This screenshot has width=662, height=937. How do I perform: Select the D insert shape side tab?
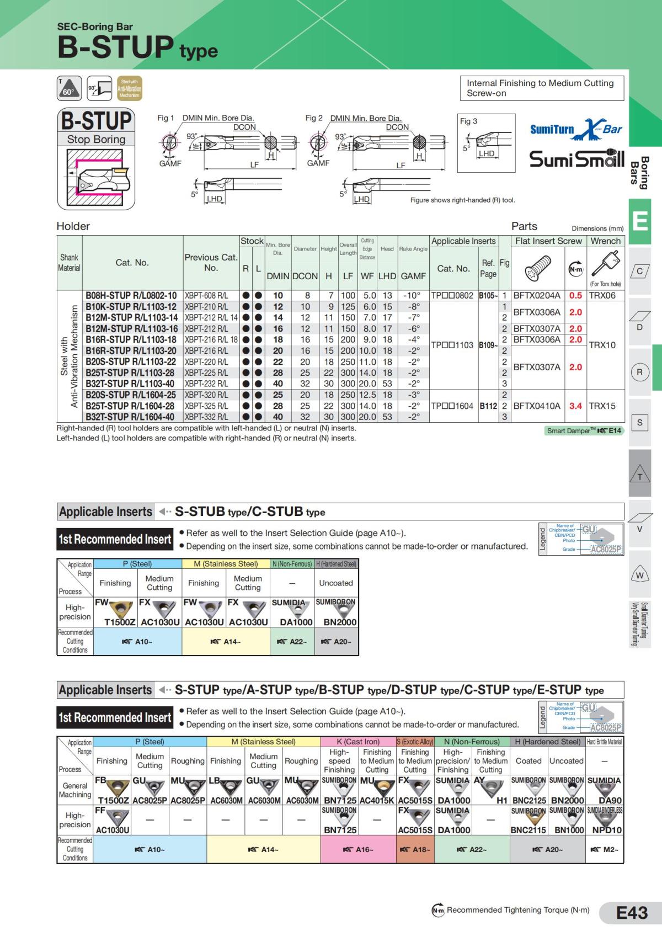coord(640,321)
